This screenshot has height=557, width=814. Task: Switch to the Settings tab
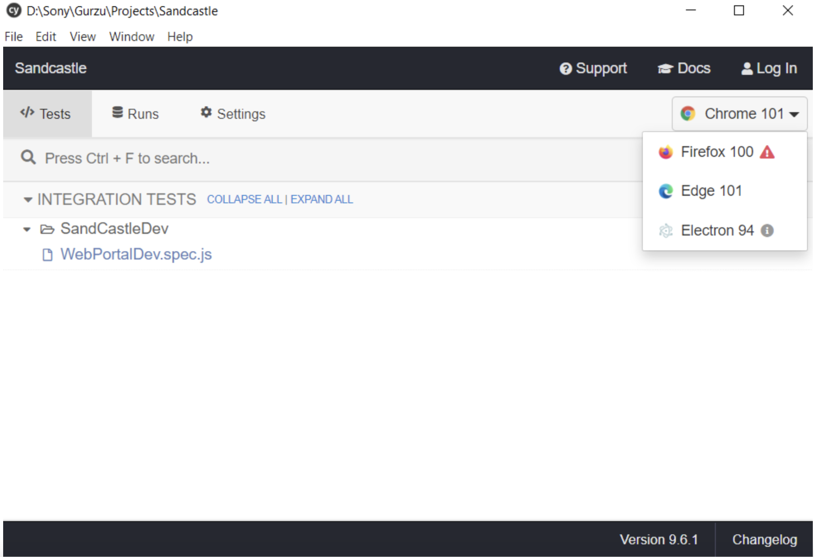233,114
